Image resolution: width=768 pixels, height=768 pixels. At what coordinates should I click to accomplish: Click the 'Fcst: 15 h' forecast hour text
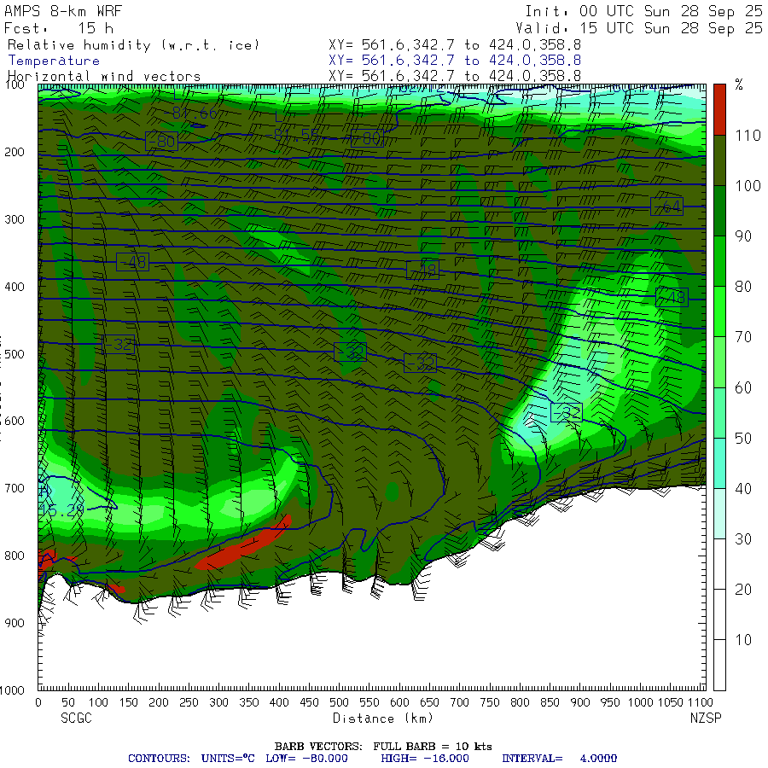[58, 28]
